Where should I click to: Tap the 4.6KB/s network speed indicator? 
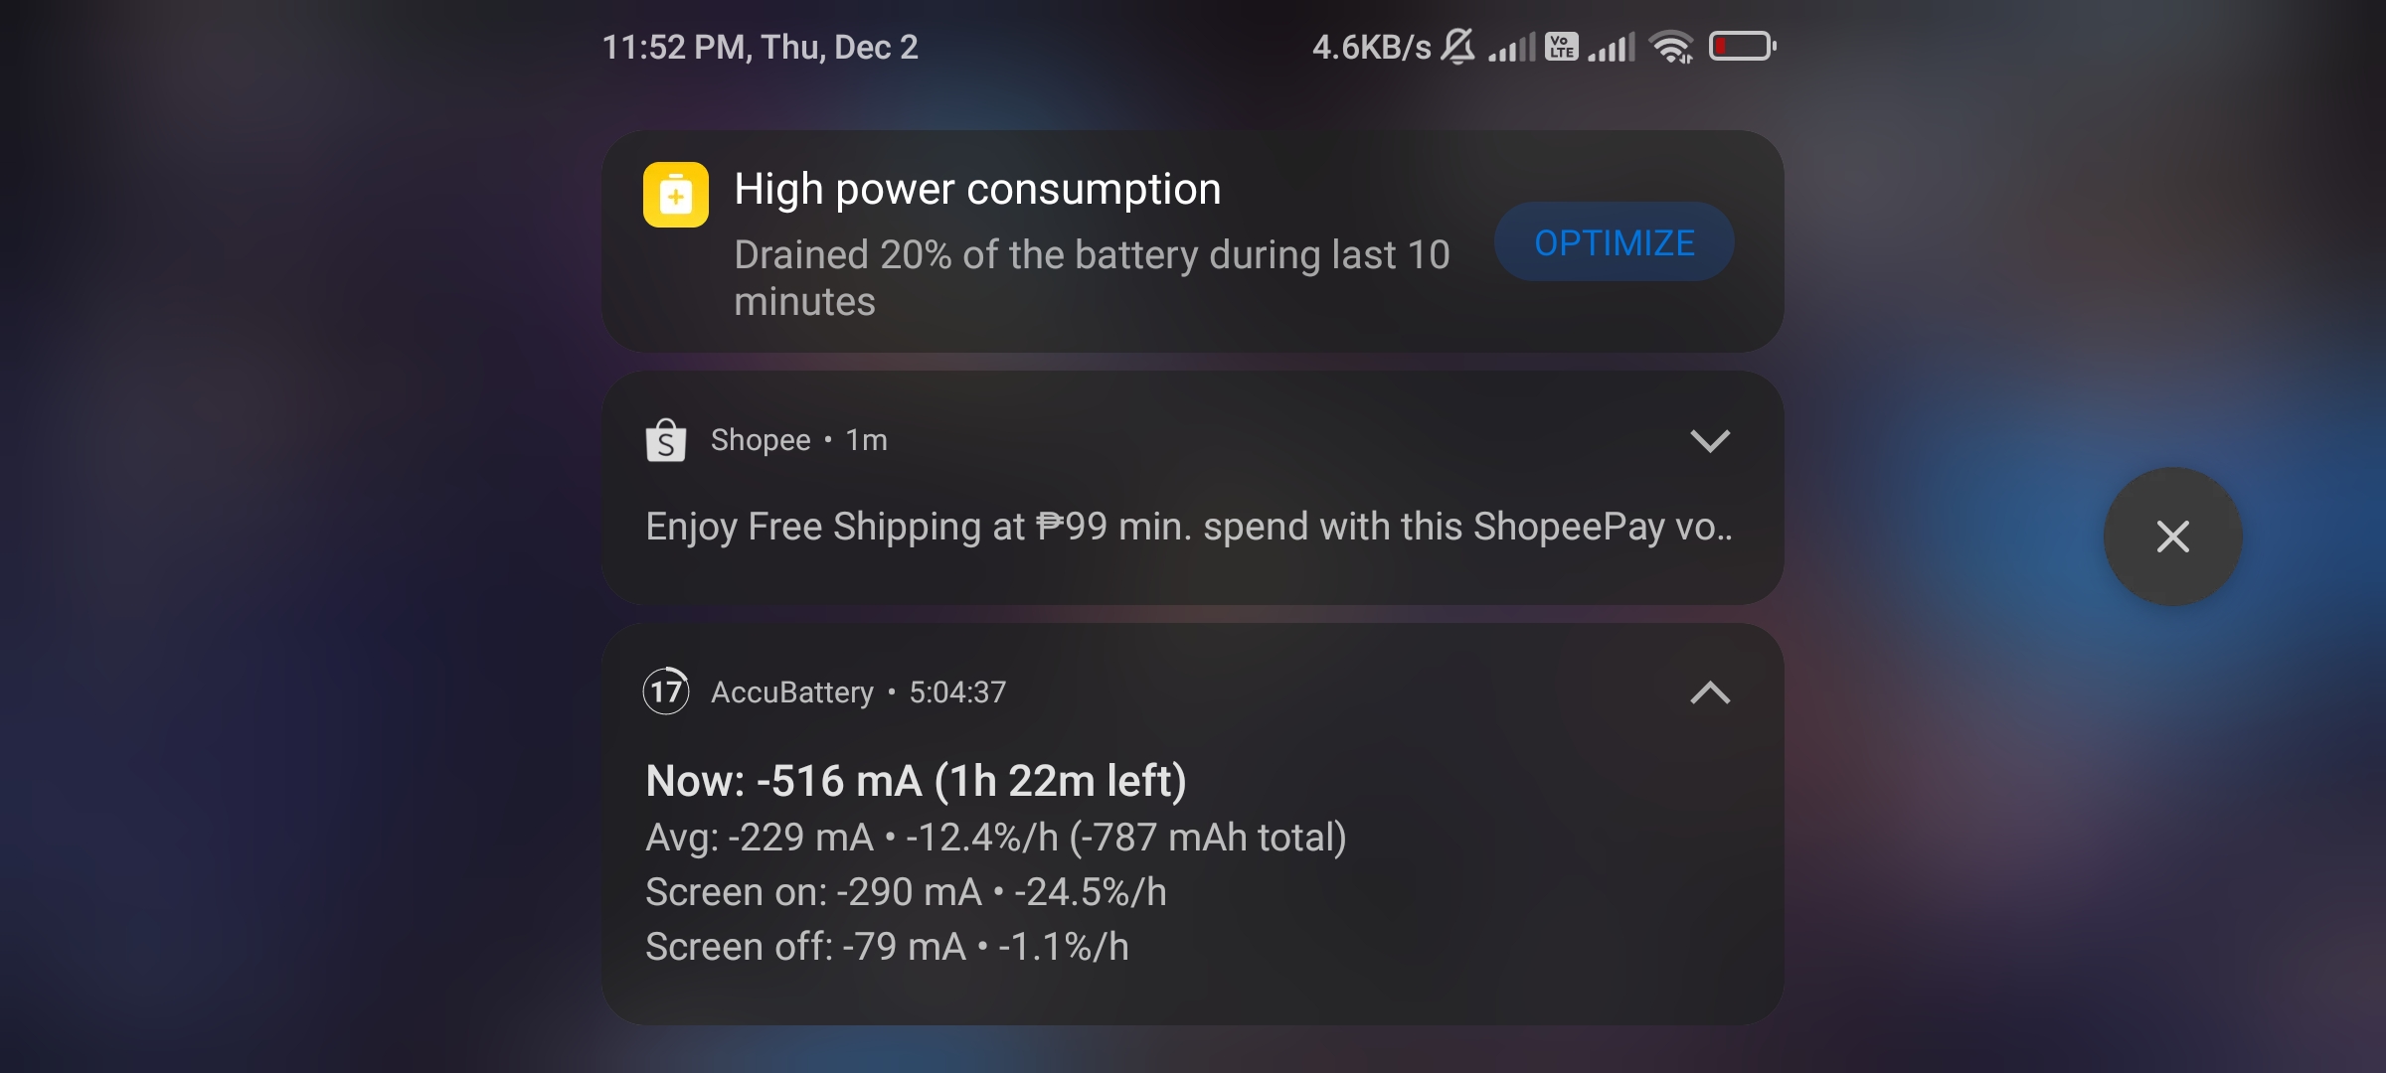[x=1371, y=47]
